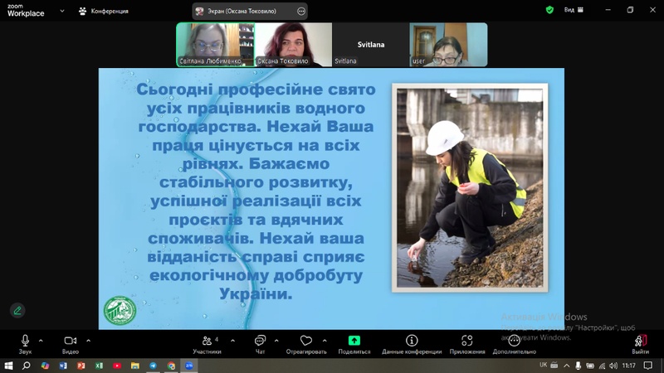Open network Wi-Fi tray icon
664x373 pixels.
tap(602, 366)
